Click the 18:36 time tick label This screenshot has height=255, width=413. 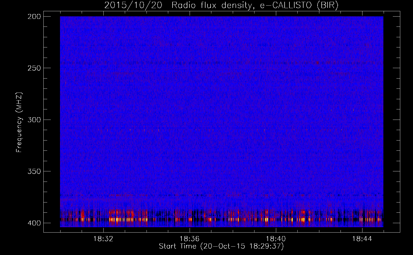(x=190, y=239)
